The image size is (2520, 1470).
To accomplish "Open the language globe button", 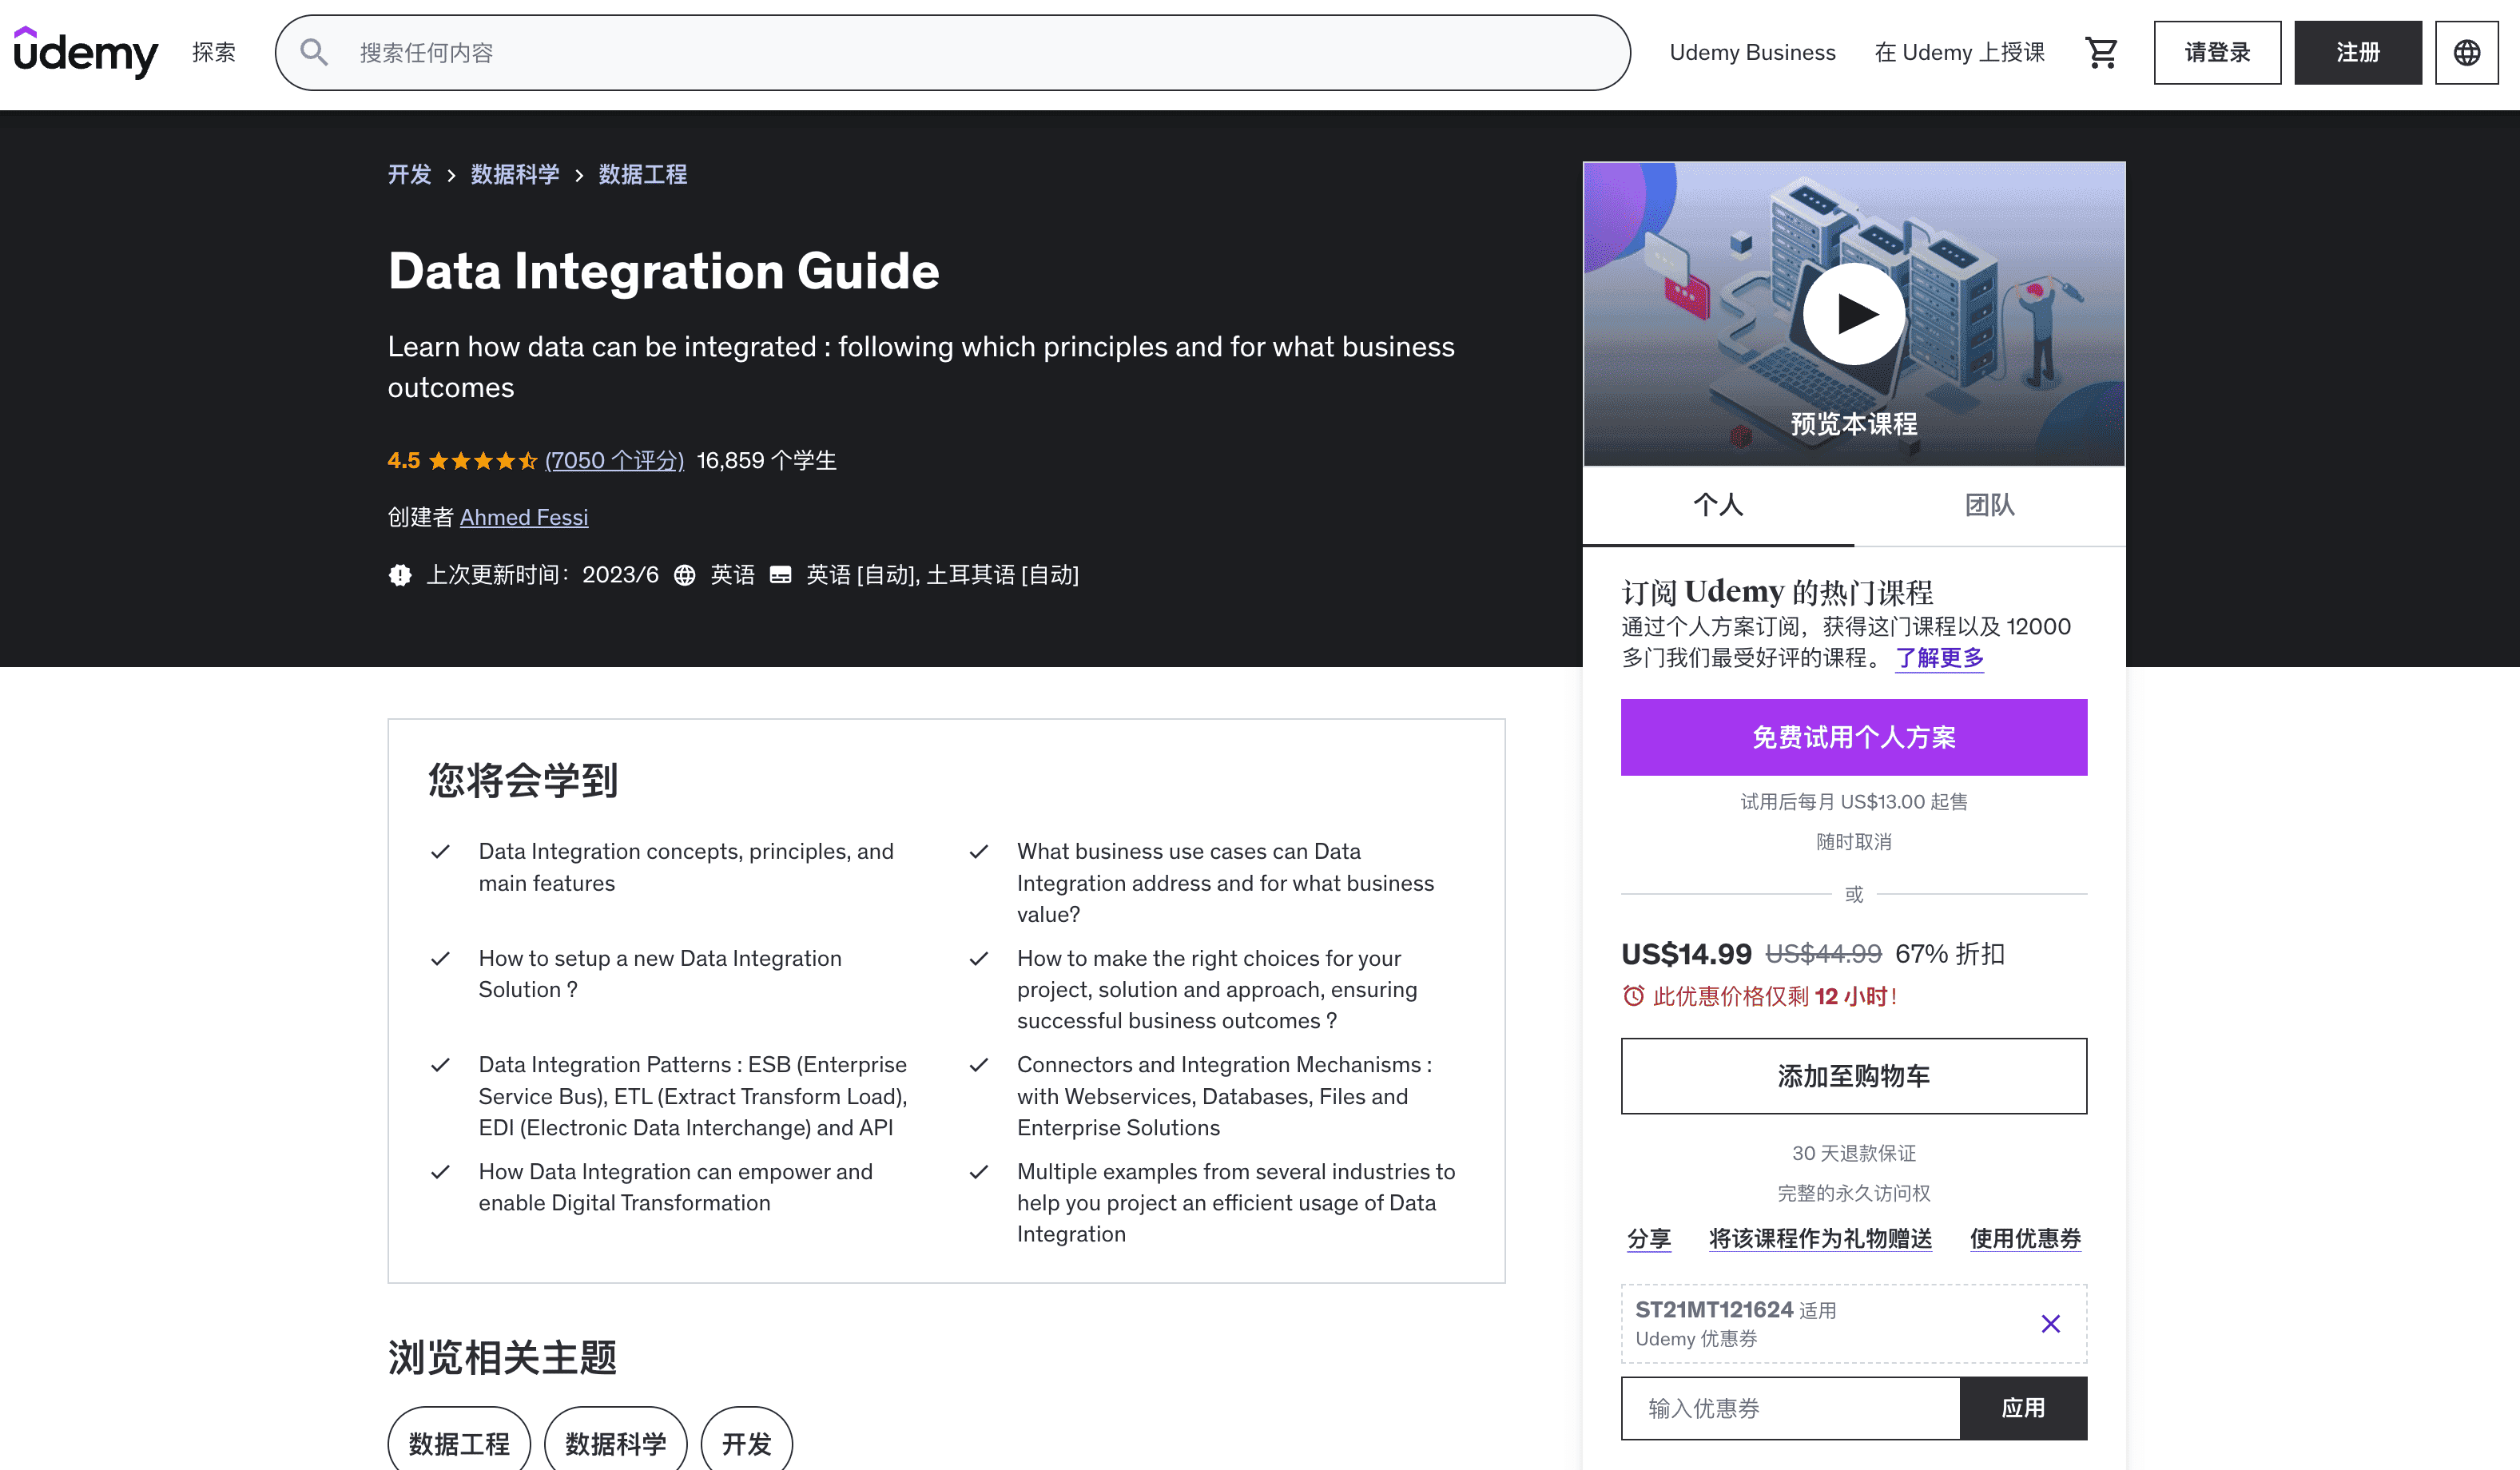I will pos(2466,52).
